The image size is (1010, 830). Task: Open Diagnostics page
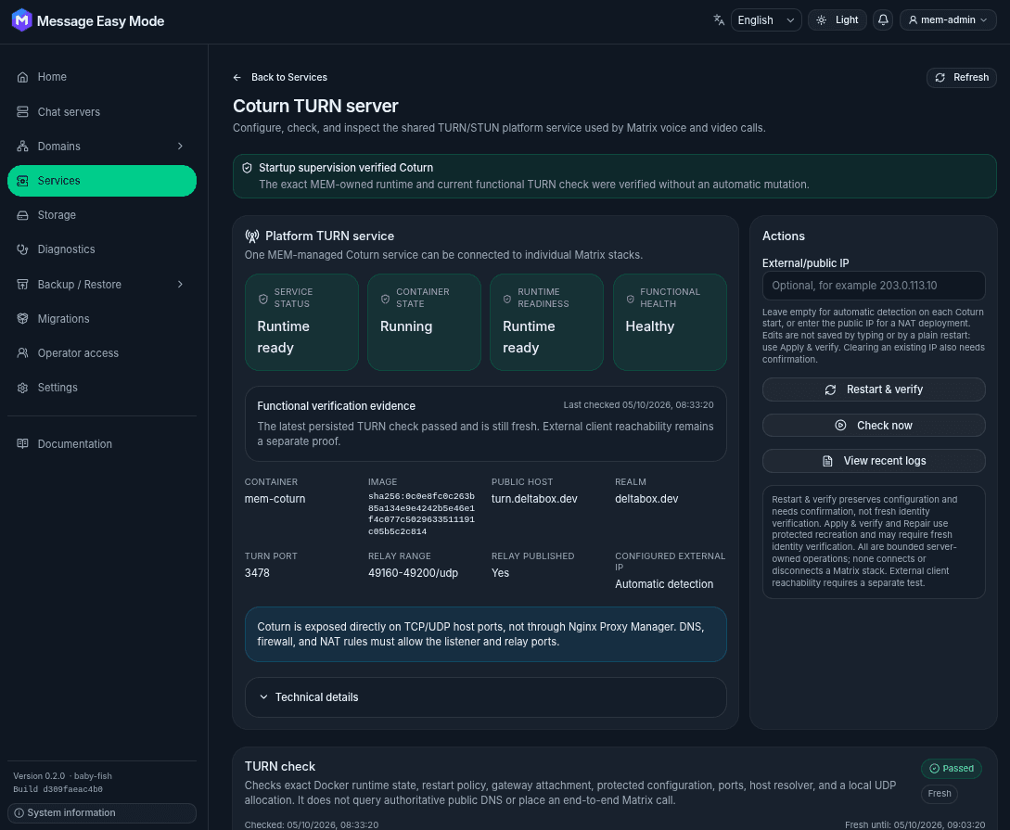pyautogui.click(x=102, y=249)
